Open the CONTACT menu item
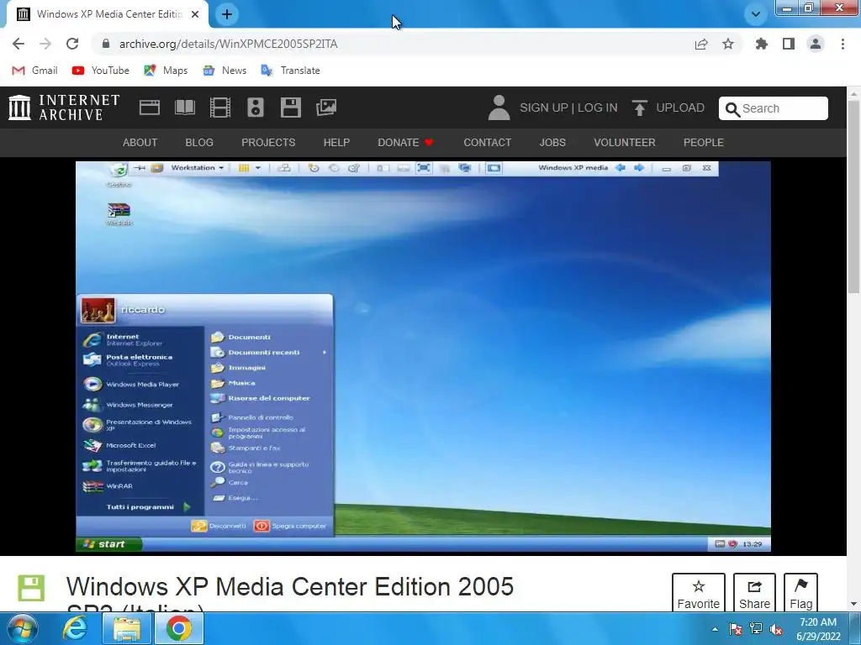861x645 pixels. coord(488,143)
